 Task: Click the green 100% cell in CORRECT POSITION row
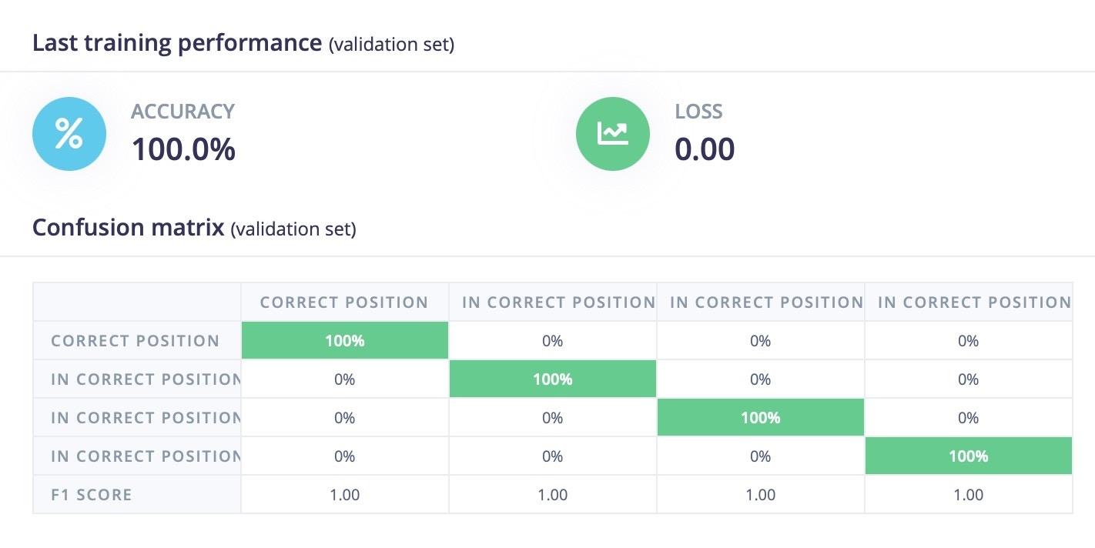coord(344,341)
